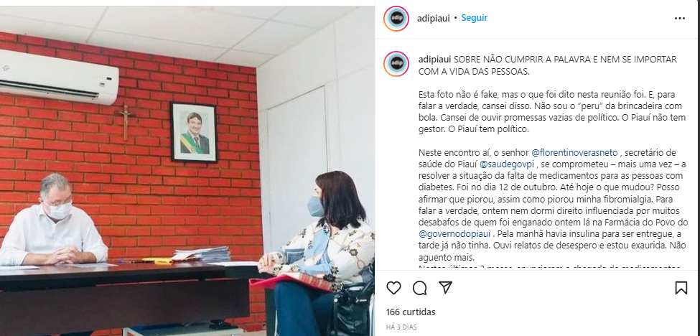Open the @florentinoverasneto mention
700x336 pixels.
click(574, 153)
